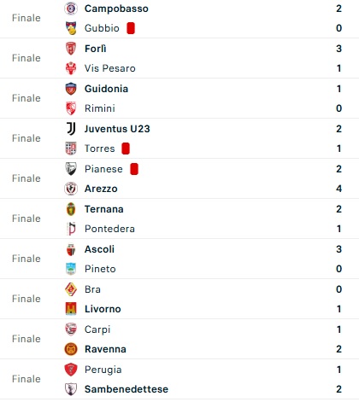The height and width of the screenshot is (402, 359).
Task: Click the Finale status for Bra–Livorno
Action: tap(26, 299)
